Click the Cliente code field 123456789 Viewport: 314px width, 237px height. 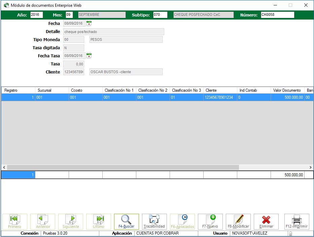(x=74, y=72)
